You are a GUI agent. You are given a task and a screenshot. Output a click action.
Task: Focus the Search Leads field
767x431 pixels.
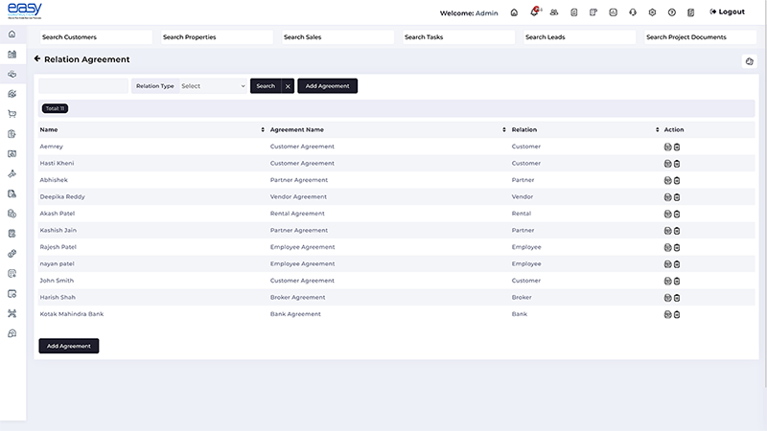pyautogui.click(x=579, y=37)
